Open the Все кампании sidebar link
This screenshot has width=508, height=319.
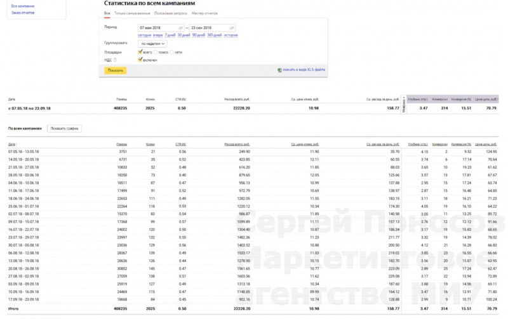pyautogui.click(x=23, y=6)
